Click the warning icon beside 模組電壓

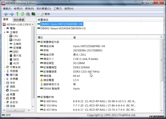point(41,80)
